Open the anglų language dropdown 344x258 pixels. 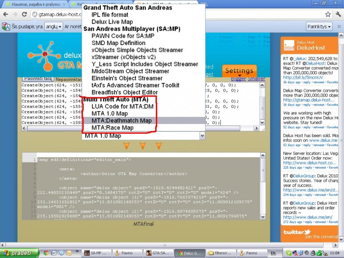(54, 26)
